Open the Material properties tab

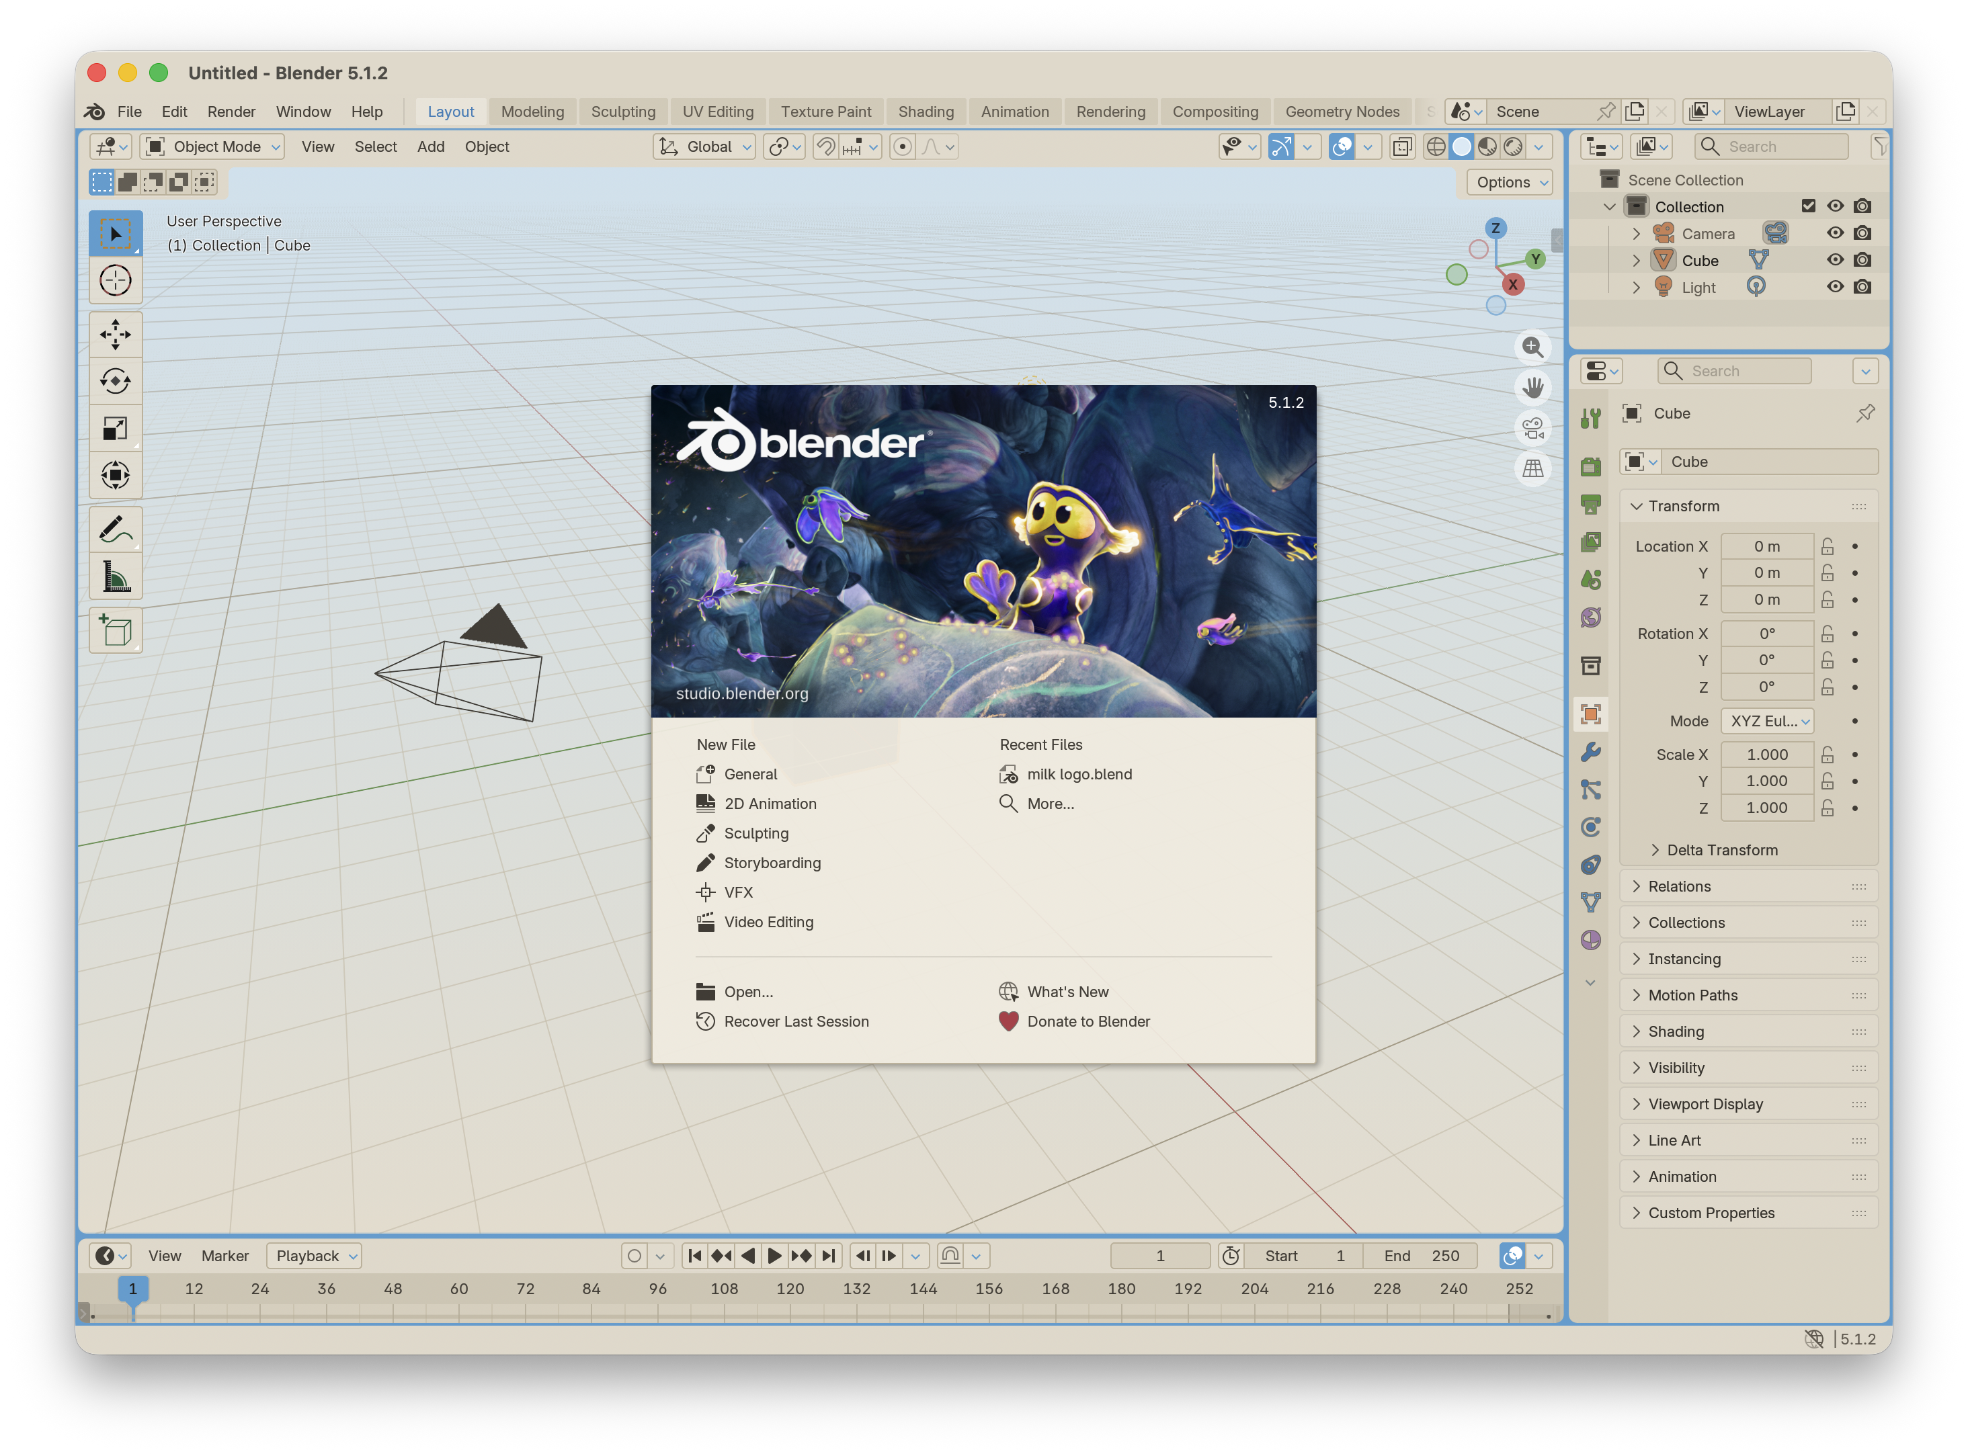[1590, 941]
